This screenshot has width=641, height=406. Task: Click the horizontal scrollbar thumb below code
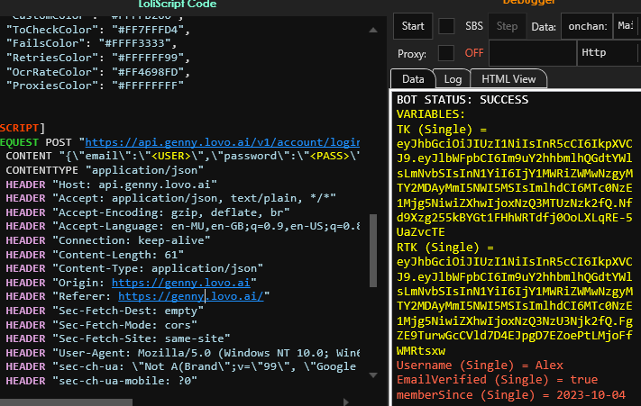tap(66, 402)
